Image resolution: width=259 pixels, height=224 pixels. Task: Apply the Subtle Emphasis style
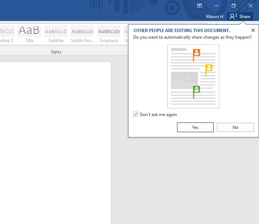click(82, 34)
